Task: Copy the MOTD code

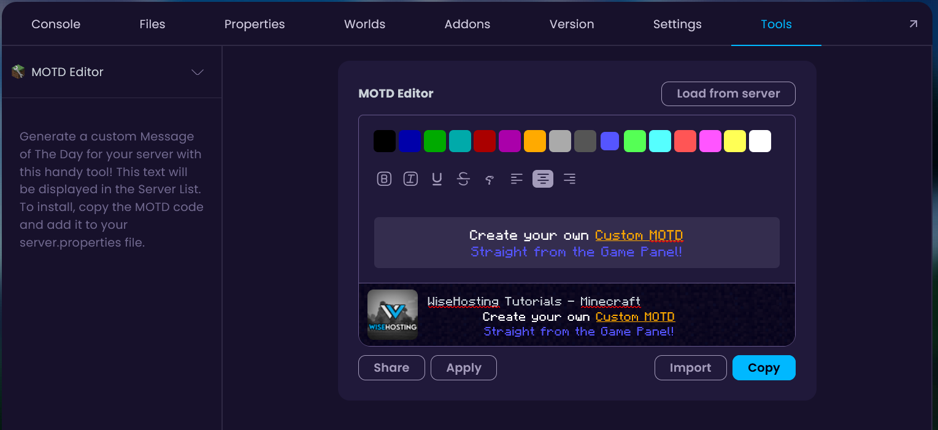Action: [x=764, y=368]
